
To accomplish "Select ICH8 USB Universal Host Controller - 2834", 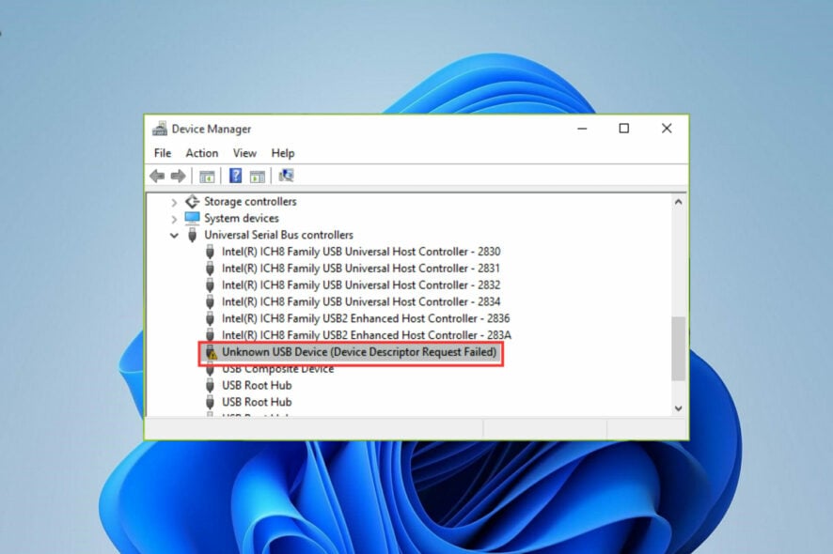I will tap(361, 301).
